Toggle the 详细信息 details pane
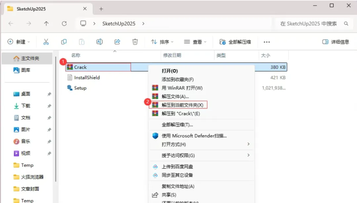The height and width of the screenshot is (203, 357). (336, 42)
